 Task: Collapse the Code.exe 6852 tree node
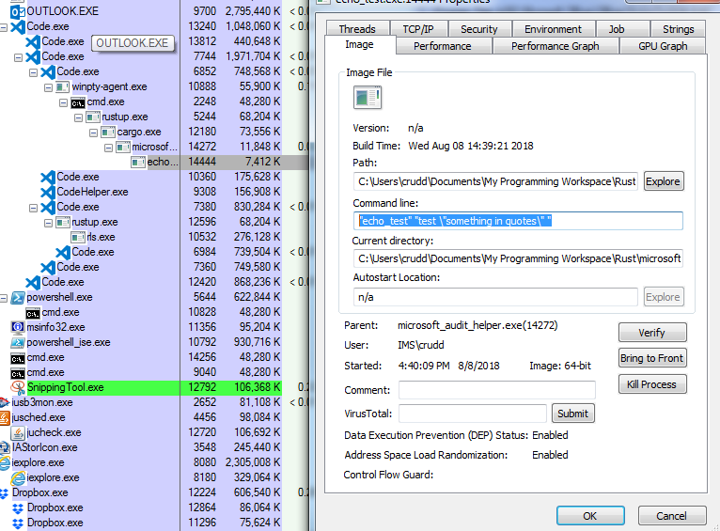point(33,73)
